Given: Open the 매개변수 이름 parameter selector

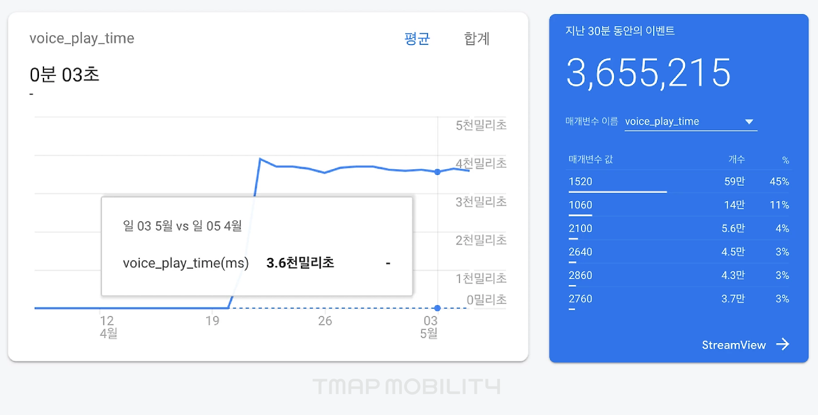Looking at the screenshot, I should (690, 121).
